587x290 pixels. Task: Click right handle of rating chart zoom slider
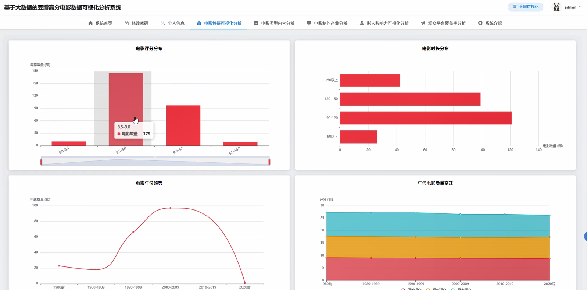pyautogui.click(x=269, y=162)
